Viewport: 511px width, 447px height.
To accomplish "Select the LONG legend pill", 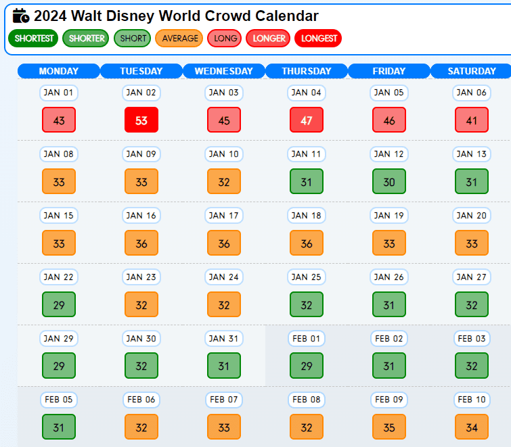I will [225, 39].
